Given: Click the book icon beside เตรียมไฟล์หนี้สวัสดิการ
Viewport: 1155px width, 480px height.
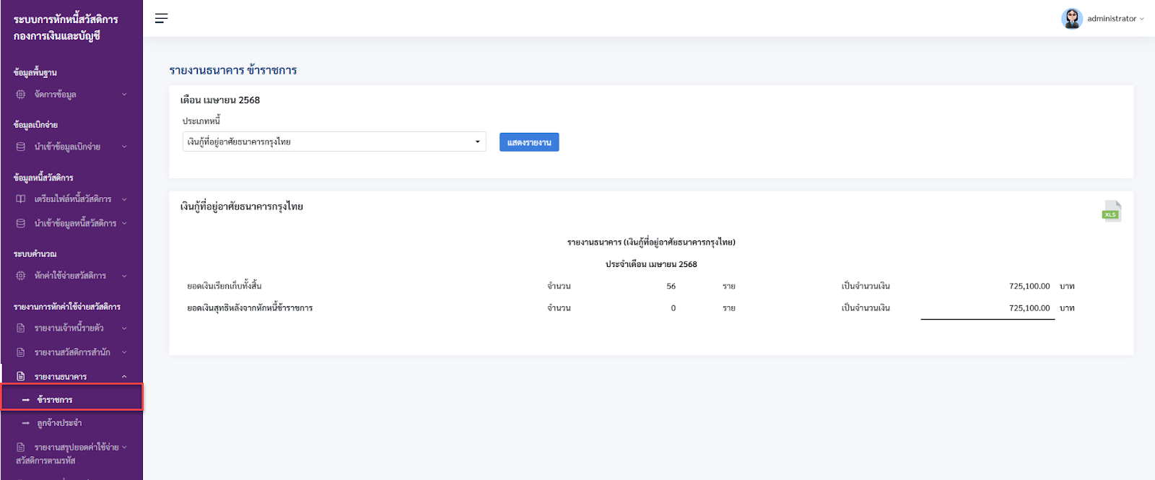Looking at the screenshot, I should tap(21, 199).
